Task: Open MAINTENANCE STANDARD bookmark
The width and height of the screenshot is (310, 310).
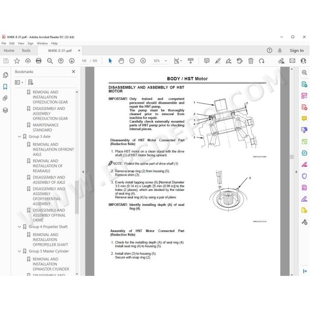Action: (46, 128)
